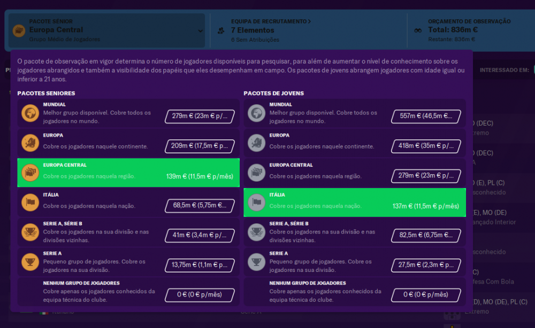Screen dimensions: 535x328
Task: Click youth Serie A, Série B trophy icon
Action: pos(256,232)
